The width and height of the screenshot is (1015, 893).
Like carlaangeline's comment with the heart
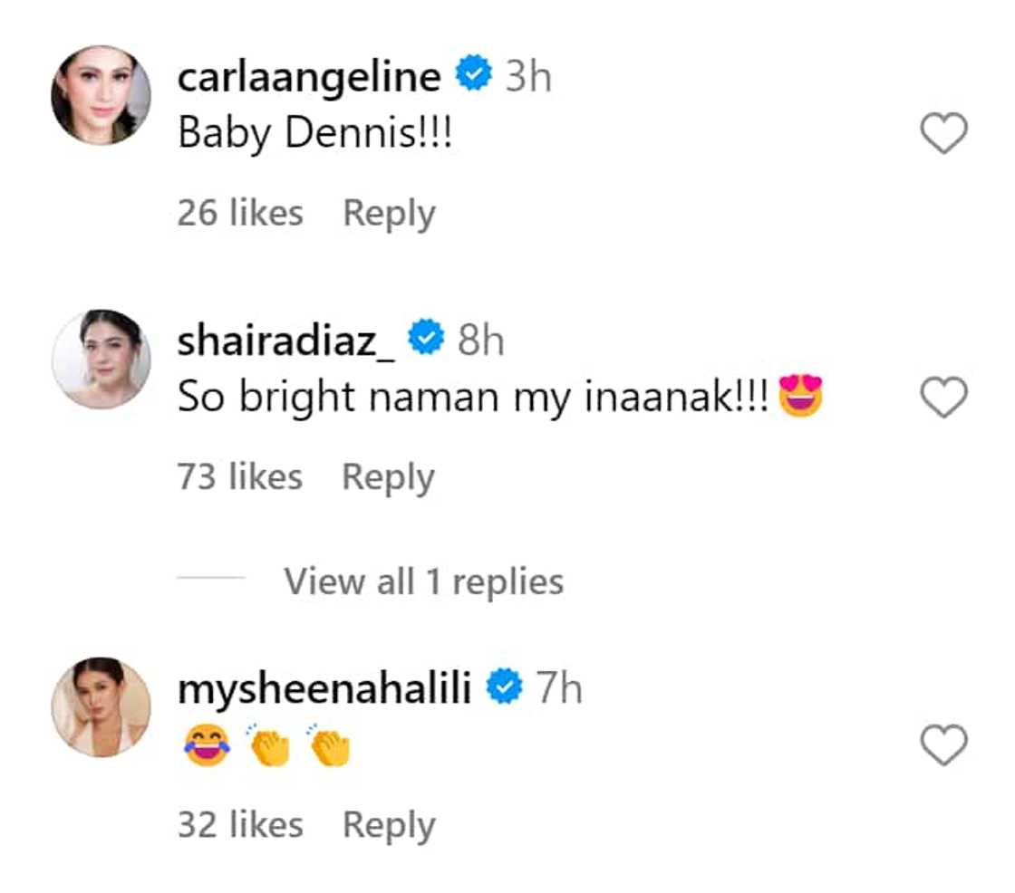click(x=943, y=136)
